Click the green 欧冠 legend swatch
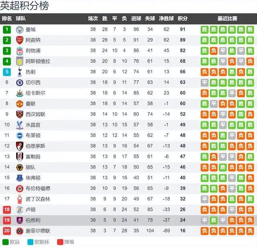 [x=6, y=242]
